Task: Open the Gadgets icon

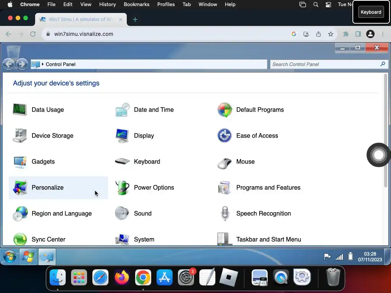Action: [x=20, y=161]
